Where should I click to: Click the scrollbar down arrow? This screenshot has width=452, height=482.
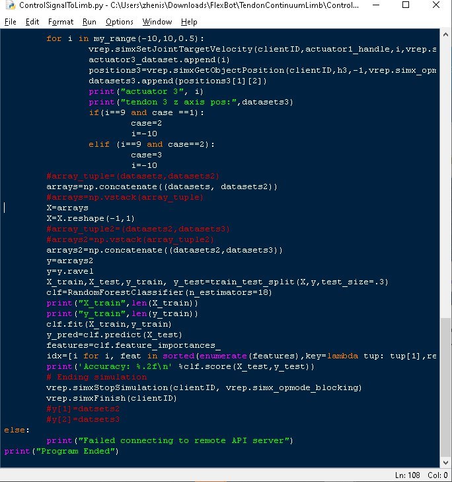(445, 462)
